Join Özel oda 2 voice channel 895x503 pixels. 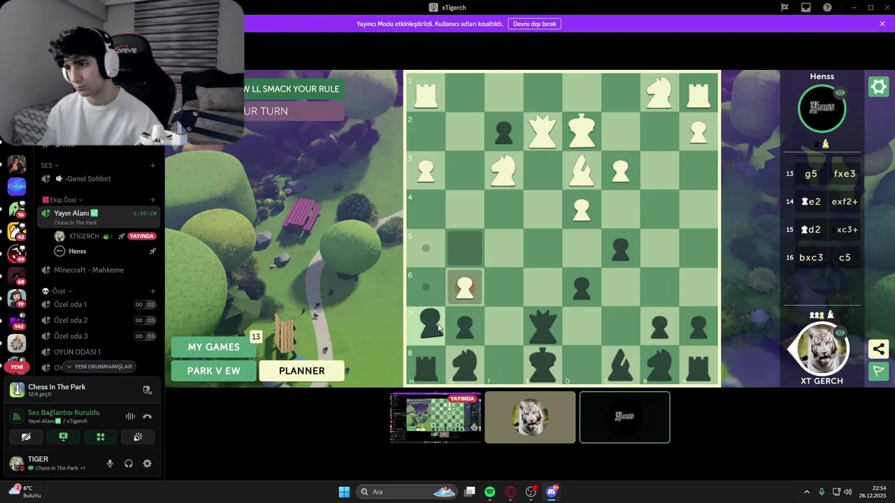coord(99,320)
